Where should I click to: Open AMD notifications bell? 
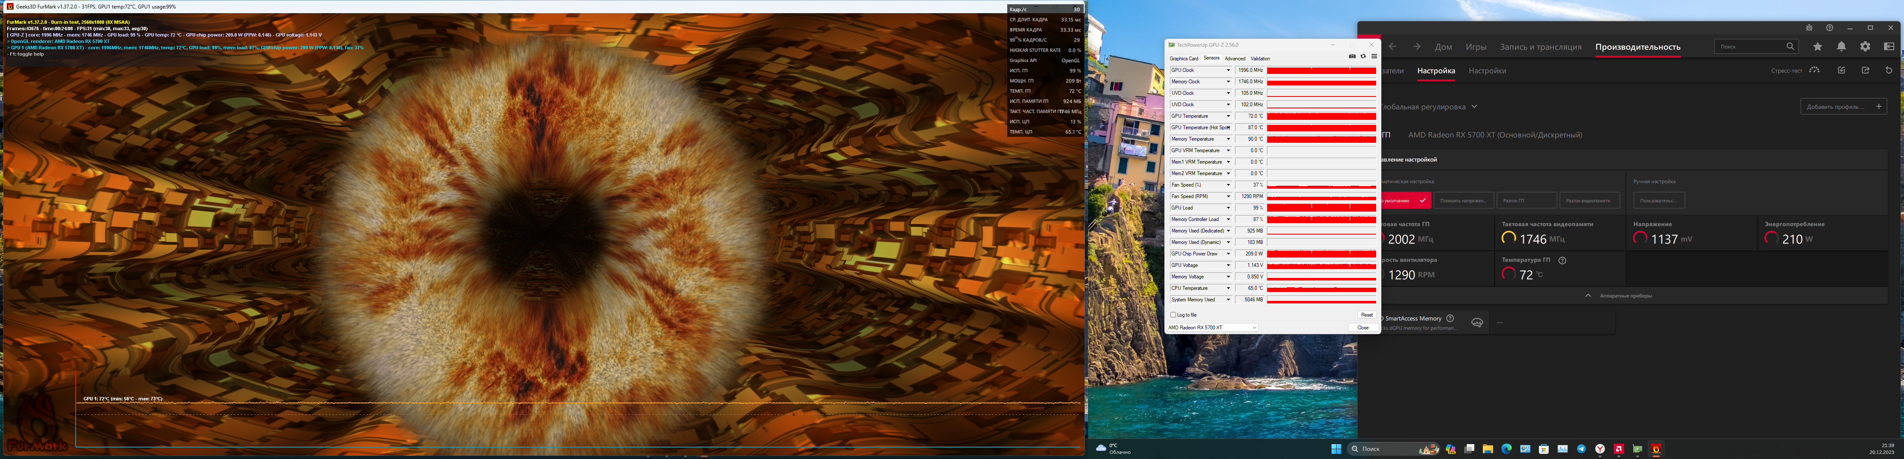coord(1841,47)
